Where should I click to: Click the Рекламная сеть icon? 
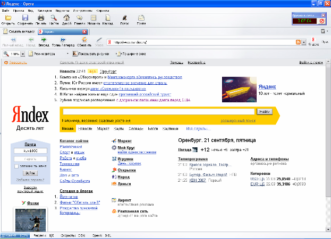114,211
